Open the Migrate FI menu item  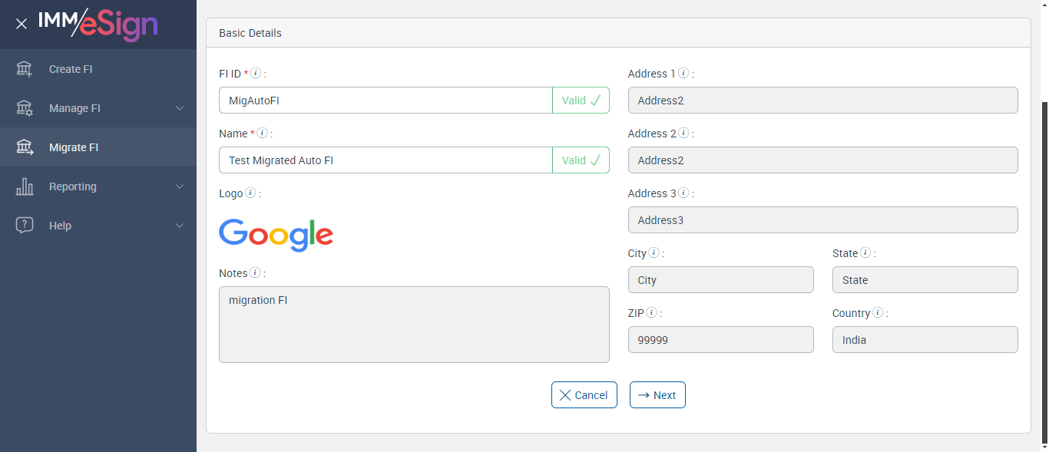pos(74,147)
